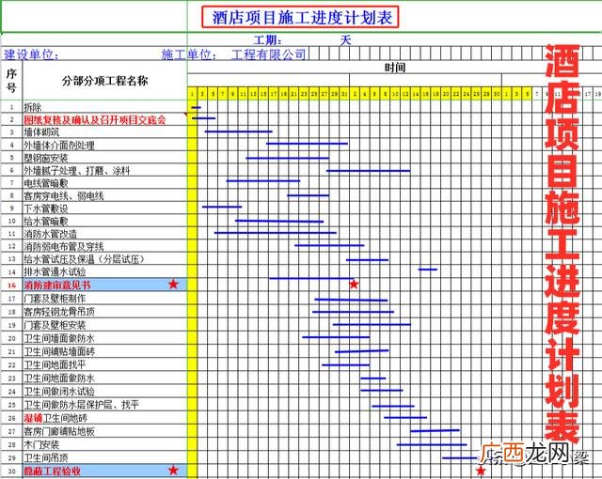602x479 pixels.
Task: Click the highlighted 隐蔽工程验收 cell
Action: 104,471
